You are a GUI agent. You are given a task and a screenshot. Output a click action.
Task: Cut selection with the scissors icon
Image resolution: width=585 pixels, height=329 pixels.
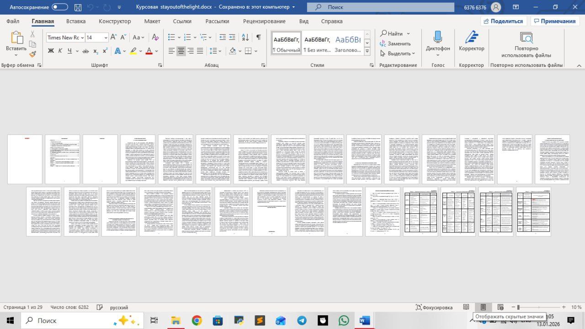(x=32, y=34)
